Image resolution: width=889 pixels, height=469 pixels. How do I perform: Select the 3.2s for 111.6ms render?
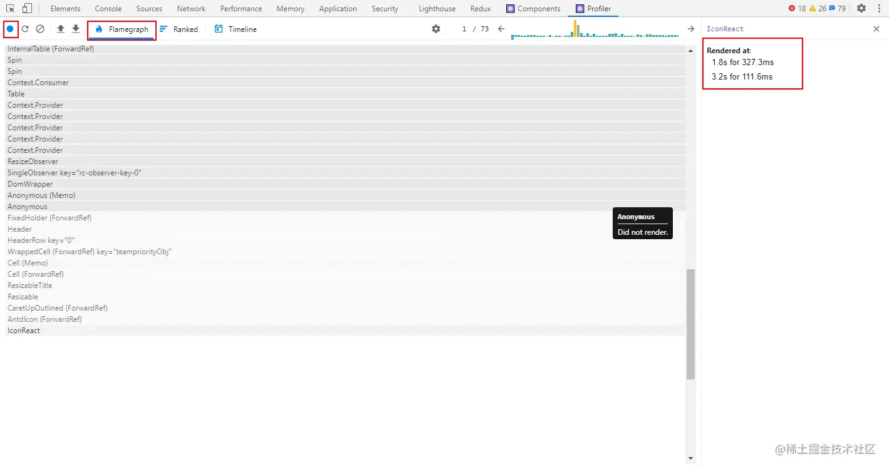click(x=742, y=77)
